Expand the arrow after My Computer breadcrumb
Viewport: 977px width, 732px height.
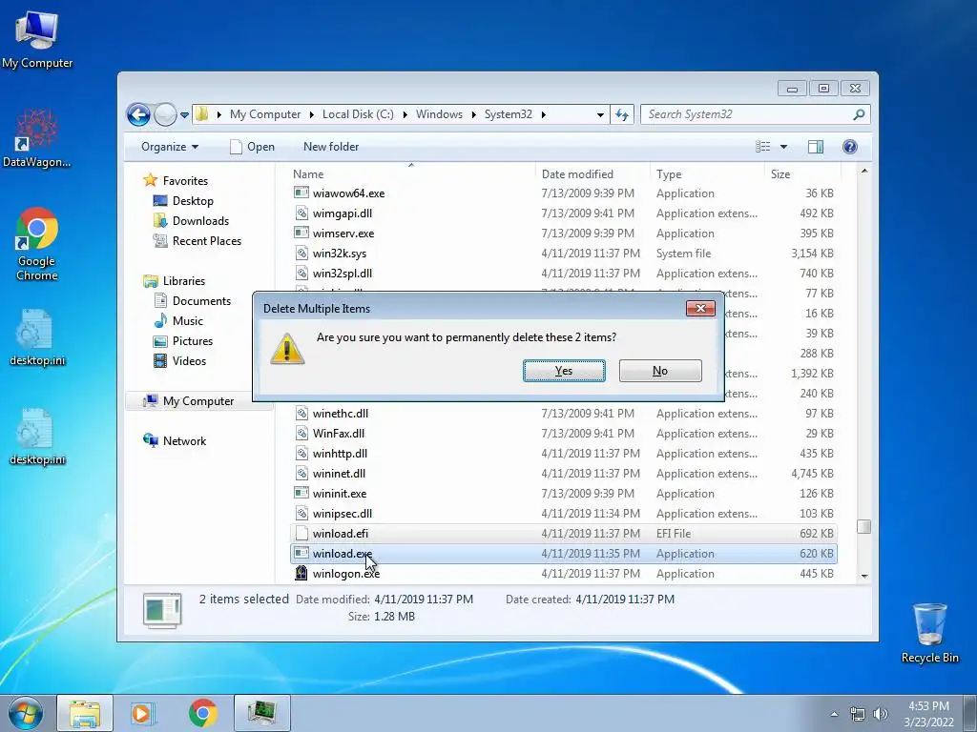(x=311, y=114)
